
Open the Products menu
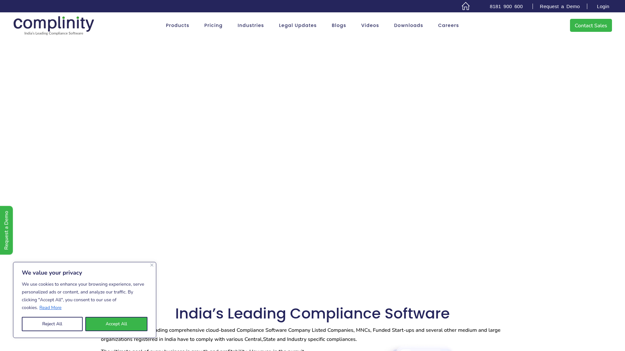pos(177,25)
